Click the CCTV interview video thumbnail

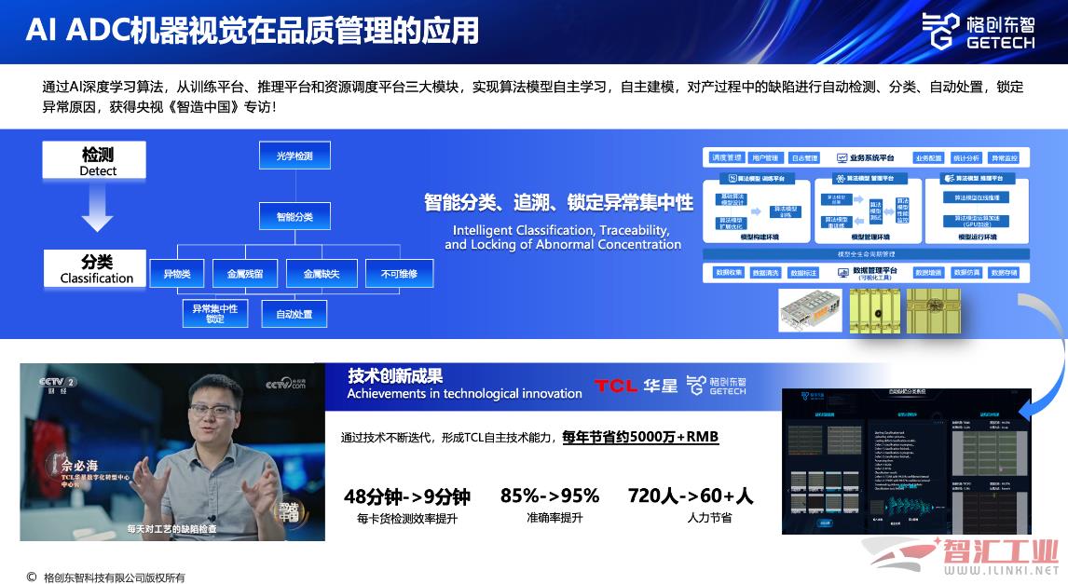pos(172,453)
